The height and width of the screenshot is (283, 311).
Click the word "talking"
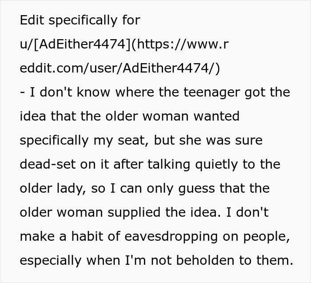(175, 165)
